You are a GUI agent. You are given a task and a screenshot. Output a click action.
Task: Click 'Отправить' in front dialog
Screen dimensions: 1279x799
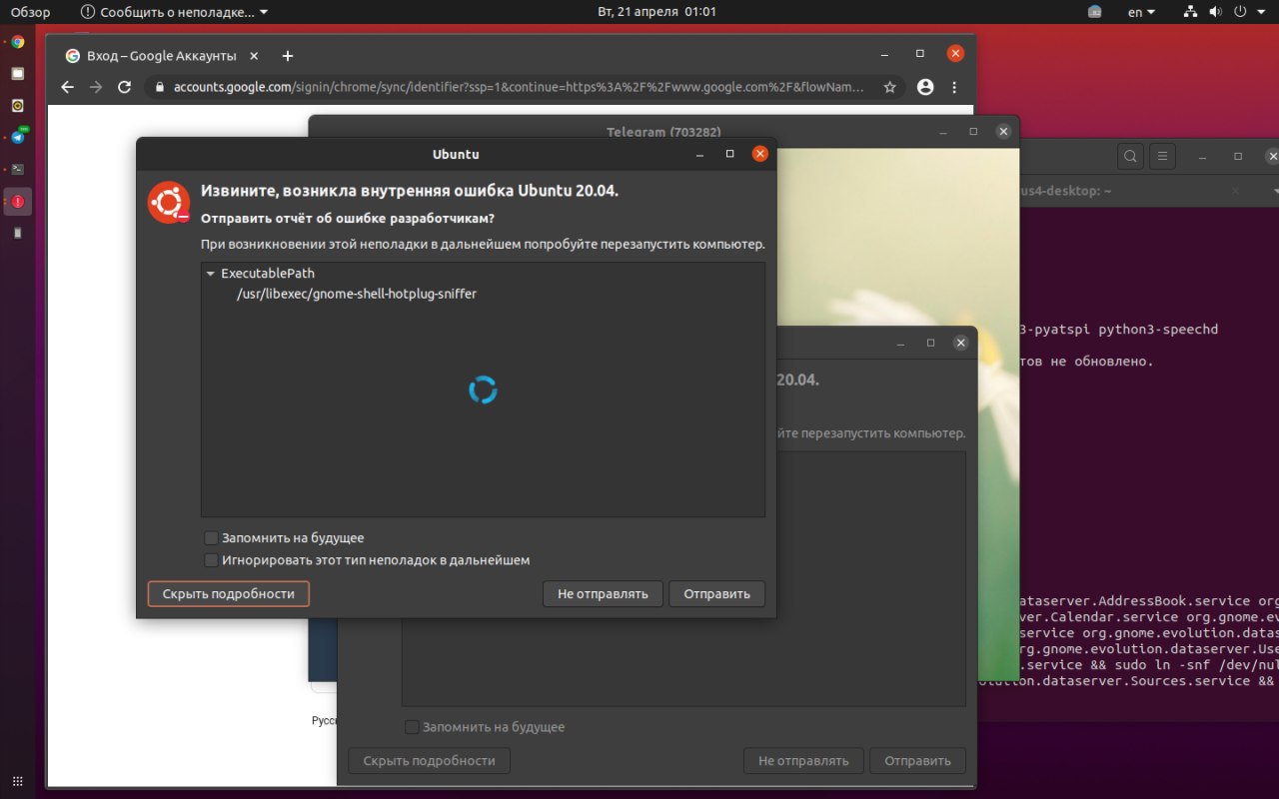click(x=716, y=593)
